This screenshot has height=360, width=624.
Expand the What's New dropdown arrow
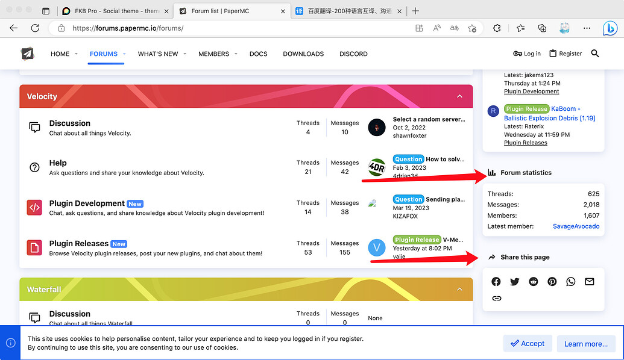click(184, 54)
